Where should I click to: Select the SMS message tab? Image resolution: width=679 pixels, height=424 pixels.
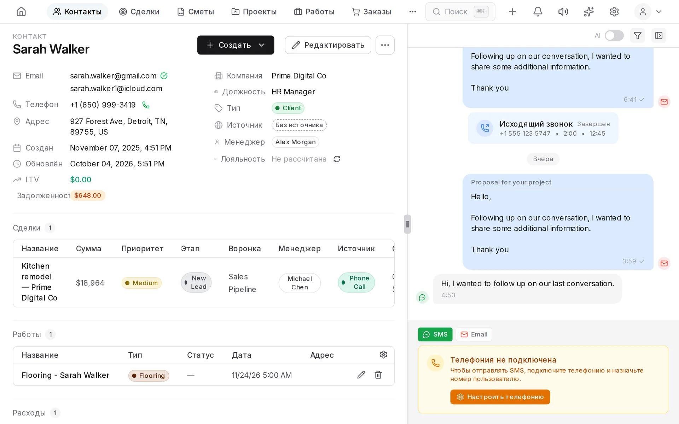coord(435,334)
